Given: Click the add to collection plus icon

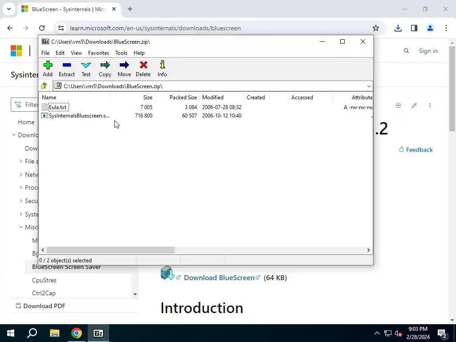Looking at the screenshot, I should [399, 105].
